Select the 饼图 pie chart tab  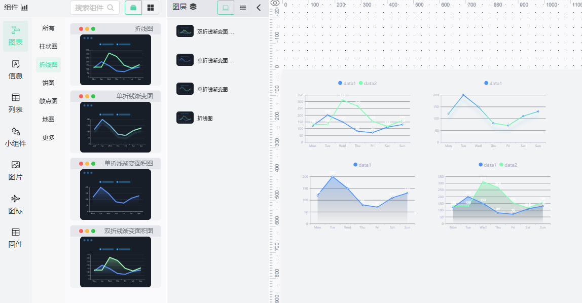tap(48, 83)
